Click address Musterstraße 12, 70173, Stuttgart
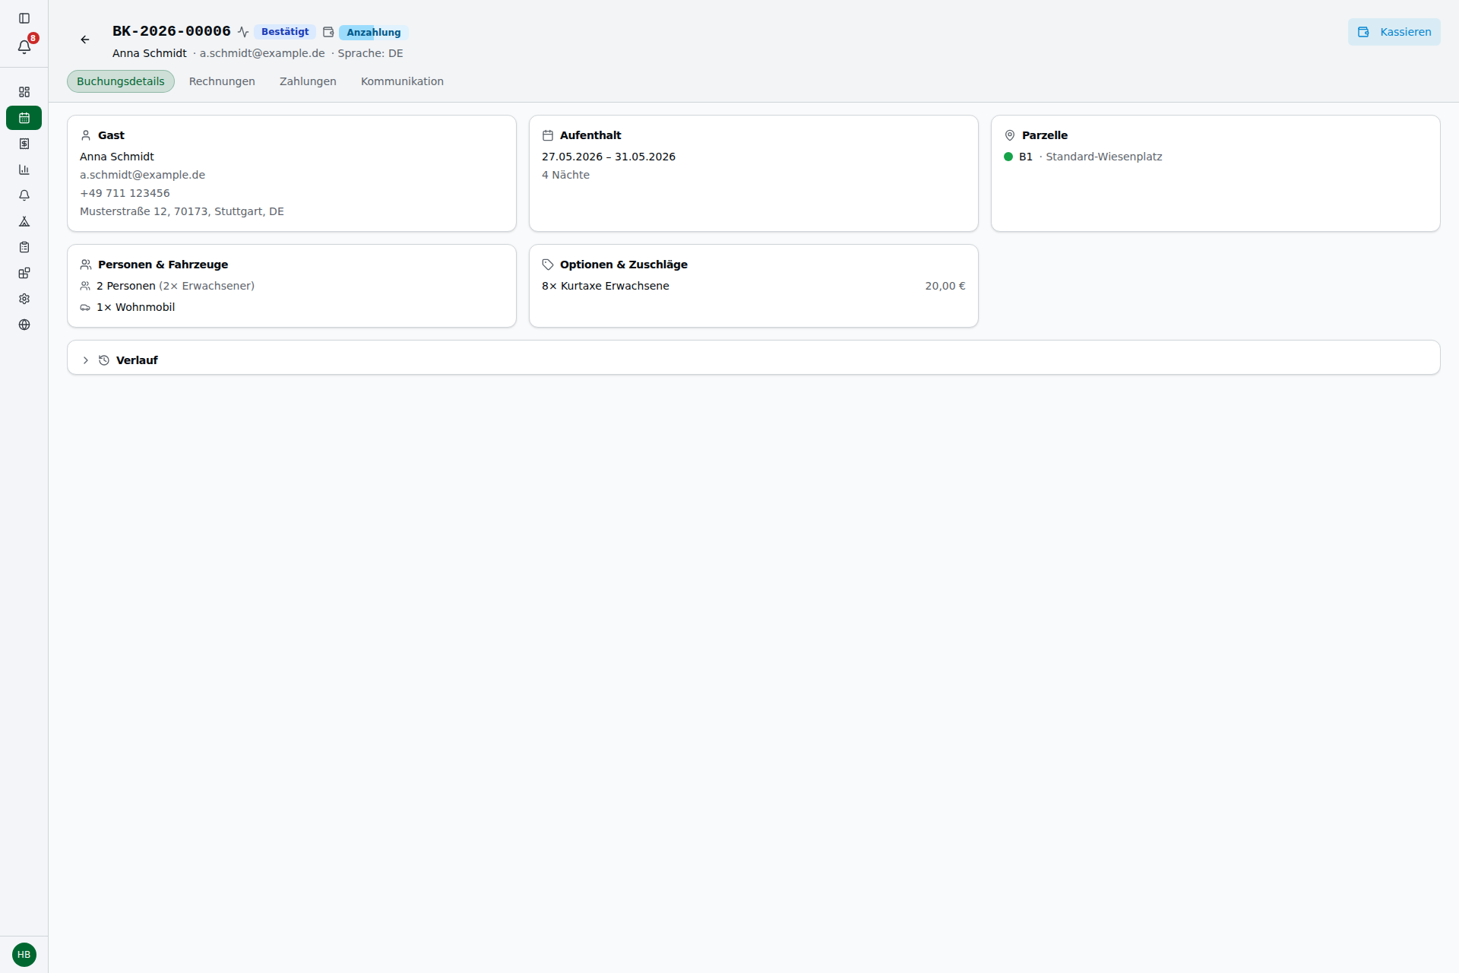1459x973 pixels. (182, 211)
